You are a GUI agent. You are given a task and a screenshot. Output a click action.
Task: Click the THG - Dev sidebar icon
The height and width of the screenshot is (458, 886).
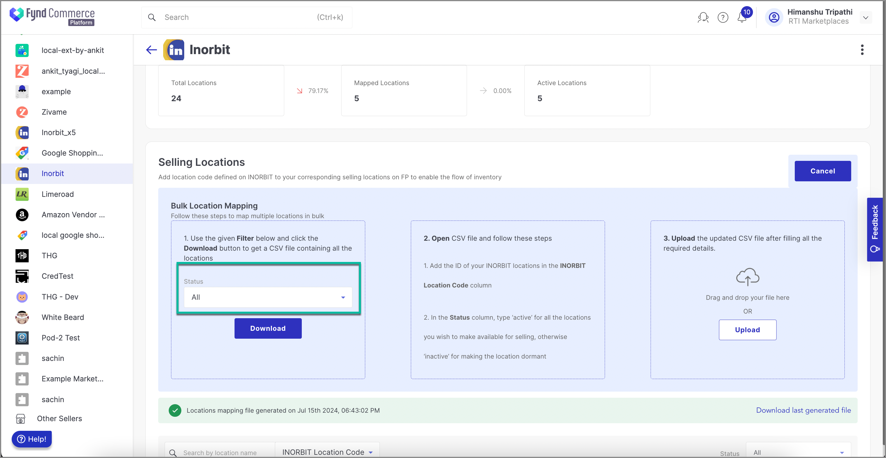(22, 297)
